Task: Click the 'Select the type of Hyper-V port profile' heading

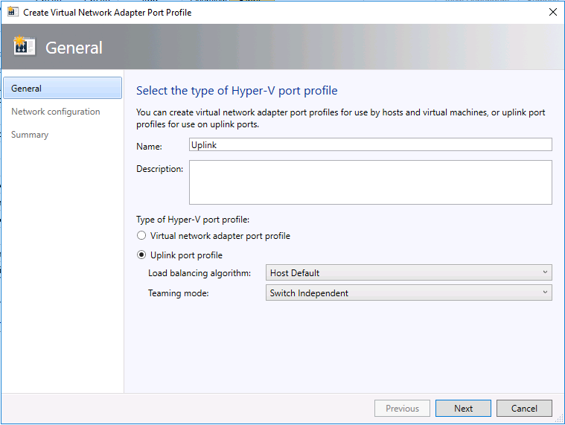Action: click(x=237, y=91)
